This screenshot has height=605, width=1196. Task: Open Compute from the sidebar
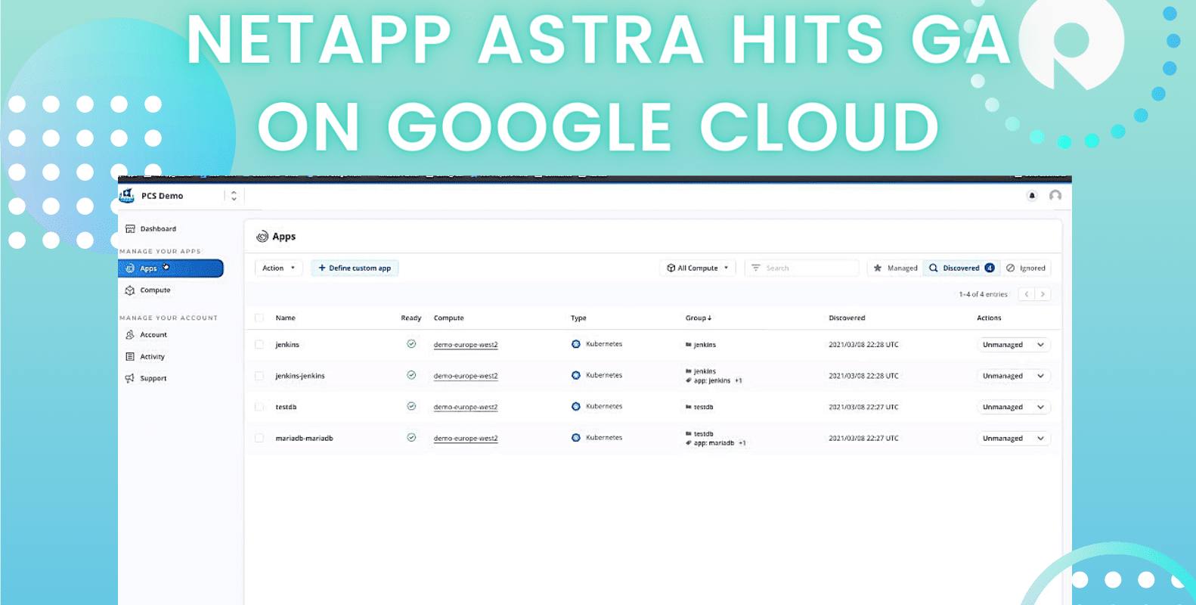tap(155, 290)
